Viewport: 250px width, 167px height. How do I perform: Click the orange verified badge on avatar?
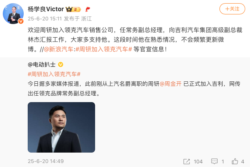point(21,21)
